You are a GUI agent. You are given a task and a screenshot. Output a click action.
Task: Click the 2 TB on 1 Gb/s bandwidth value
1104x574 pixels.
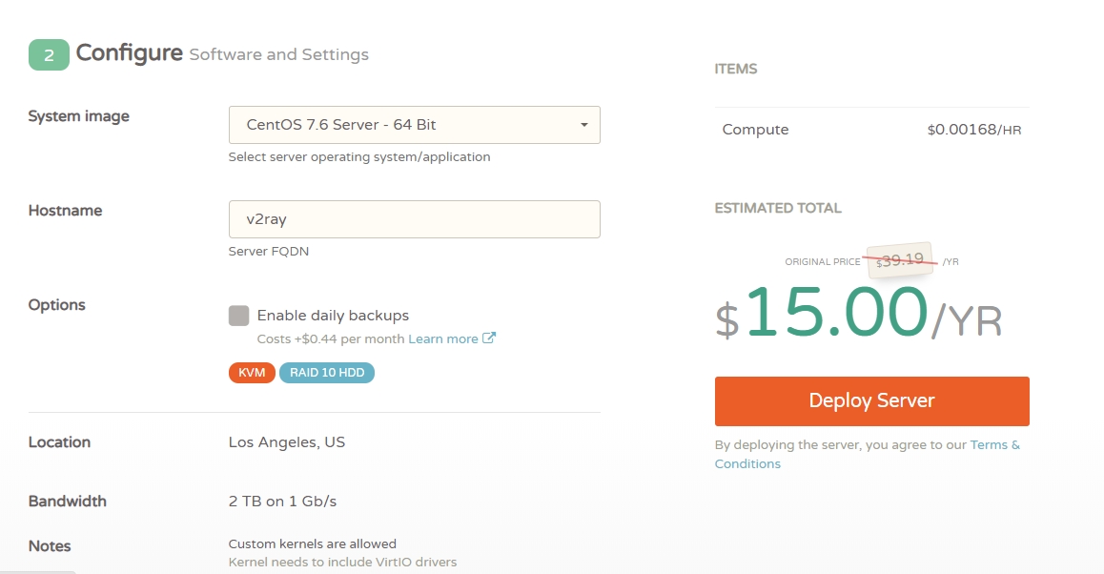[x=282, y=502]
